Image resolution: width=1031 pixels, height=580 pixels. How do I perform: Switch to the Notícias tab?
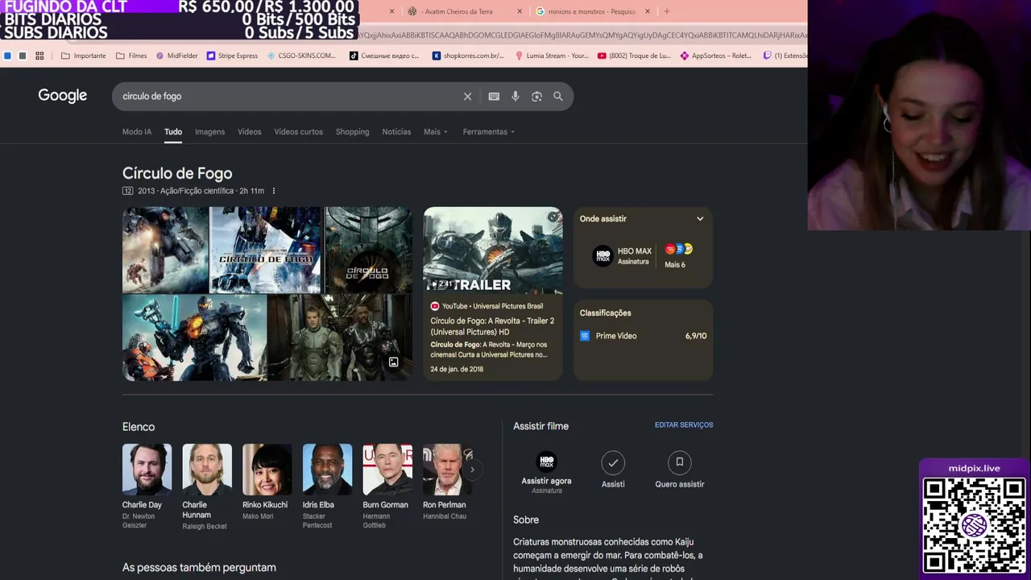[x=396, y=132]
